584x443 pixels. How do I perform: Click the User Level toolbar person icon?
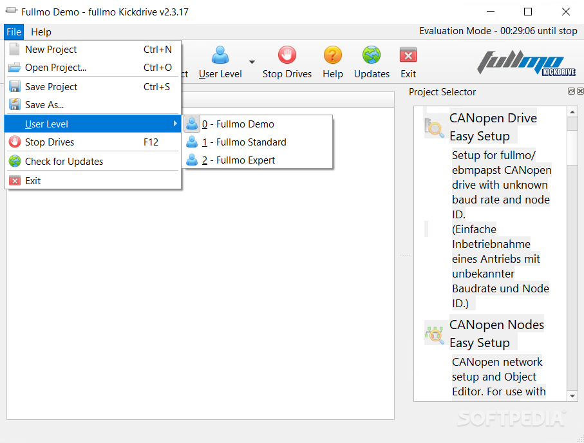pyautogui.click(x=220, y=55)
